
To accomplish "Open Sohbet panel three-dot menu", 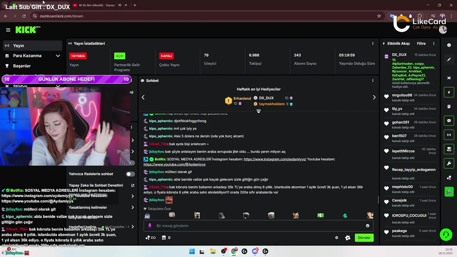I will (373, 81).
